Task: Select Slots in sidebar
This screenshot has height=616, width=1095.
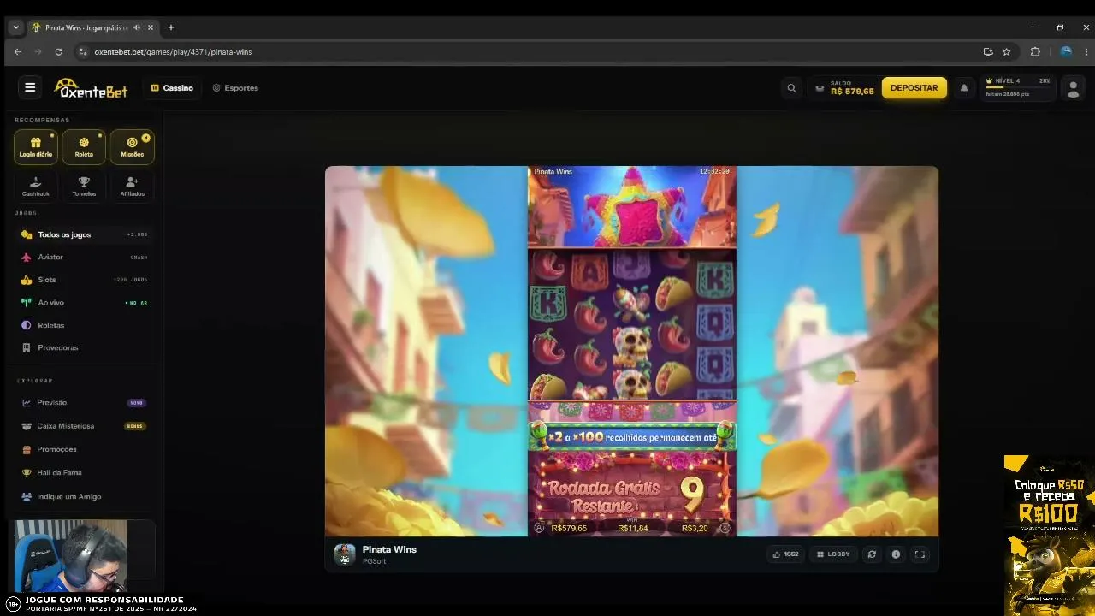Action: pyautogui.click(x=84, y=280)
